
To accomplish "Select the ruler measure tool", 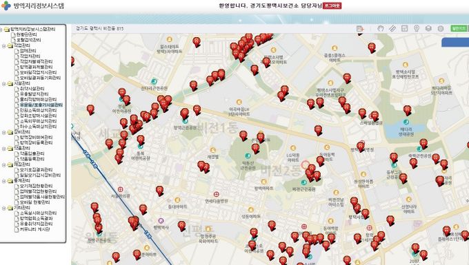I will pyautogui.click(x=392, y=28).
